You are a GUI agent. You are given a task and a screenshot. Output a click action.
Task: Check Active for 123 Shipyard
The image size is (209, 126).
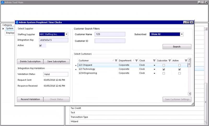pyautogui.click(x=179, y=65)
